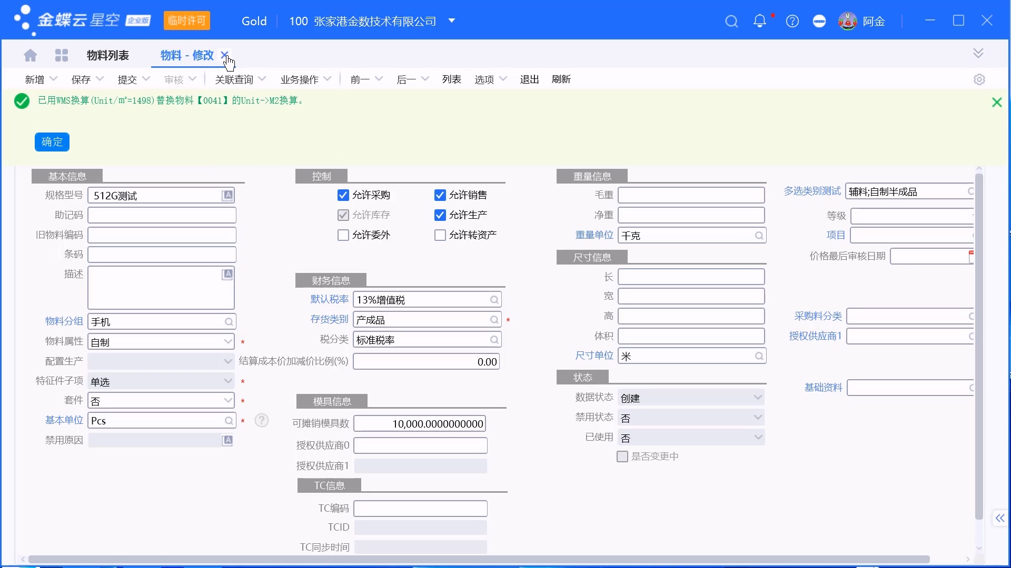
Task: Click 列表 in the toolbar
Action: [452, 79]
